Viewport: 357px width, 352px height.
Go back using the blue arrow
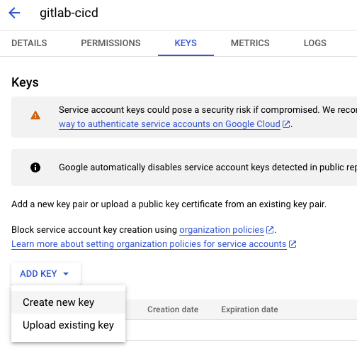(x=14, y=13)
